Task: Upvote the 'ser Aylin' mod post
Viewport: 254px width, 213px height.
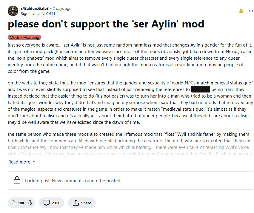Action: [x=13, y=203]
